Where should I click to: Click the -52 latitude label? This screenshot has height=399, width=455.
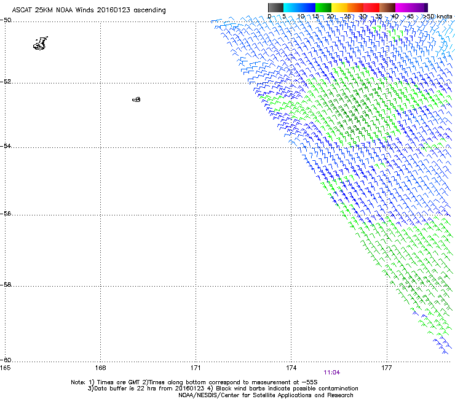(6, 82)
